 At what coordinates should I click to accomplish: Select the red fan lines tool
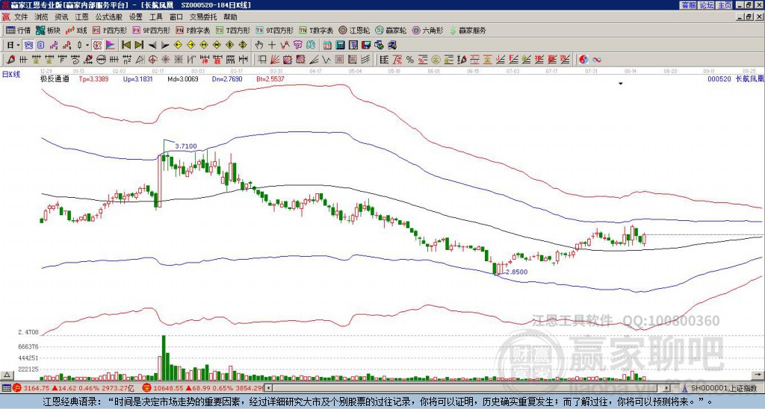pos(275,60)
